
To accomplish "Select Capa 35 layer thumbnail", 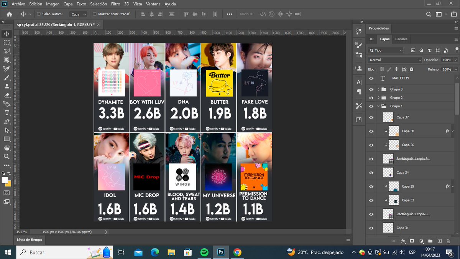I will pos(394,186).
